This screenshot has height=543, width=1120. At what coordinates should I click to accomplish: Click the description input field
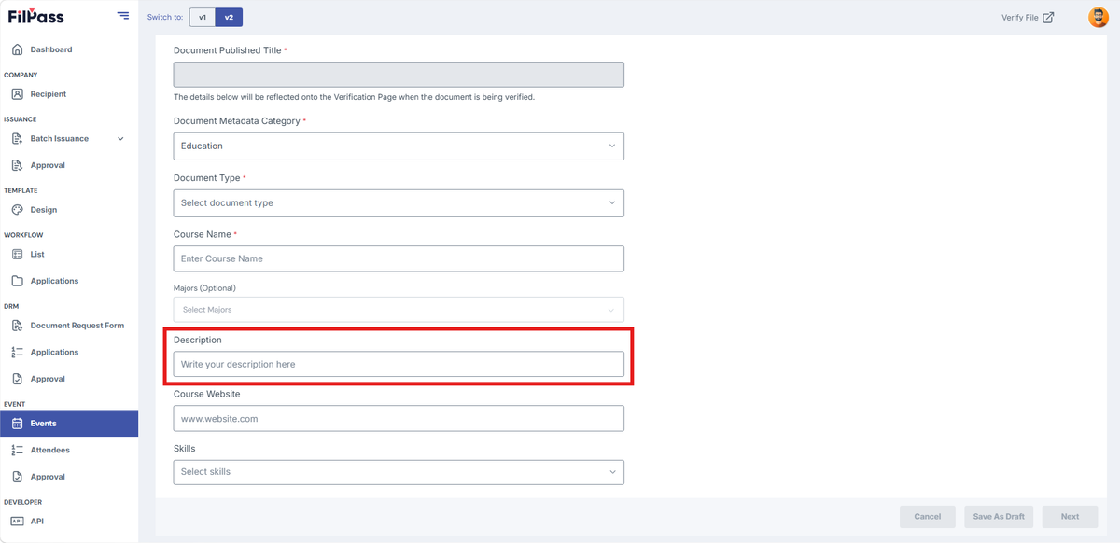tap(399, 364)
